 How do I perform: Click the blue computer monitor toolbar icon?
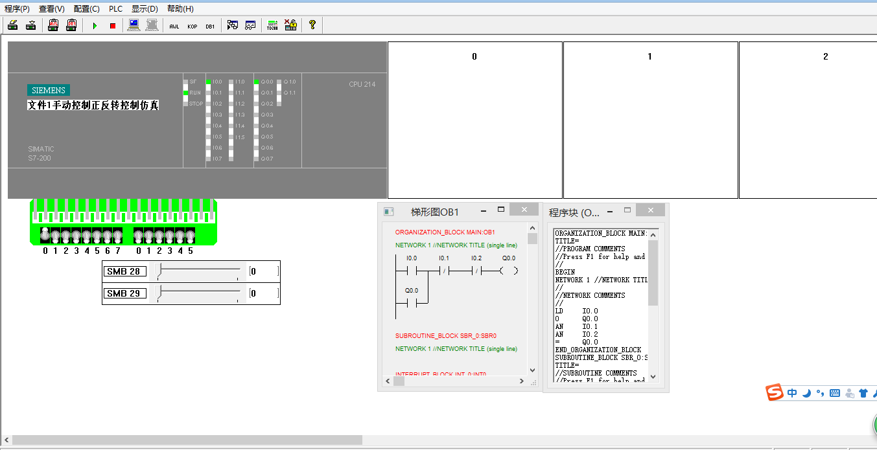134,25
